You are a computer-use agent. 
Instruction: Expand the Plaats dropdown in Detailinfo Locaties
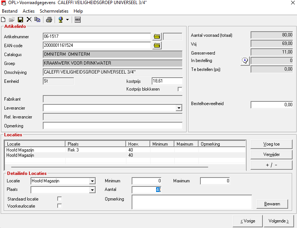click(x=92, y=190)
